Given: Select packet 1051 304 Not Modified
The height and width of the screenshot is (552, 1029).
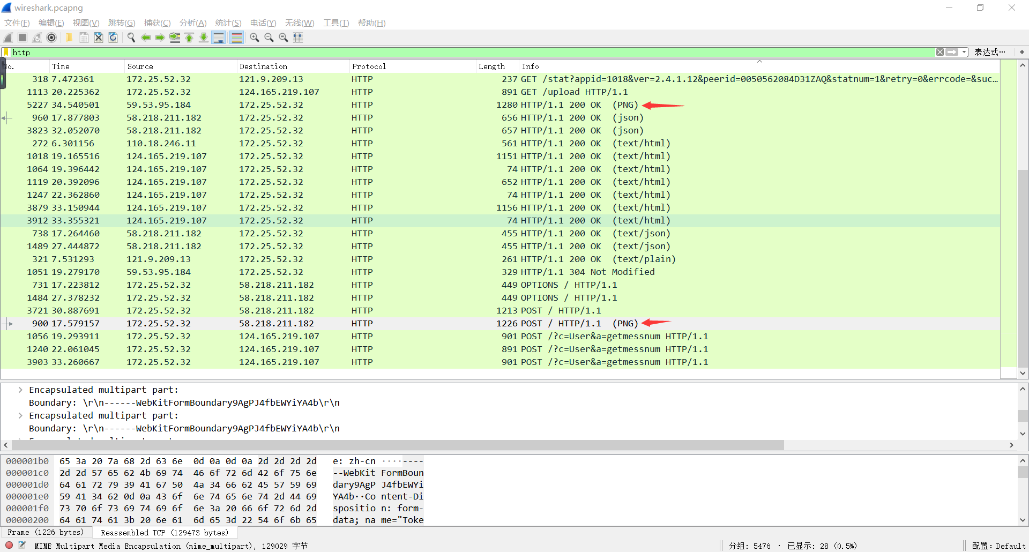Looking at the screenshot, I should [x=500, y=272].
